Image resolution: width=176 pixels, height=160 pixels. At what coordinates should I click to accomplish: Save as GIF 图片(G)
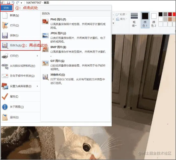click(76, 65)
